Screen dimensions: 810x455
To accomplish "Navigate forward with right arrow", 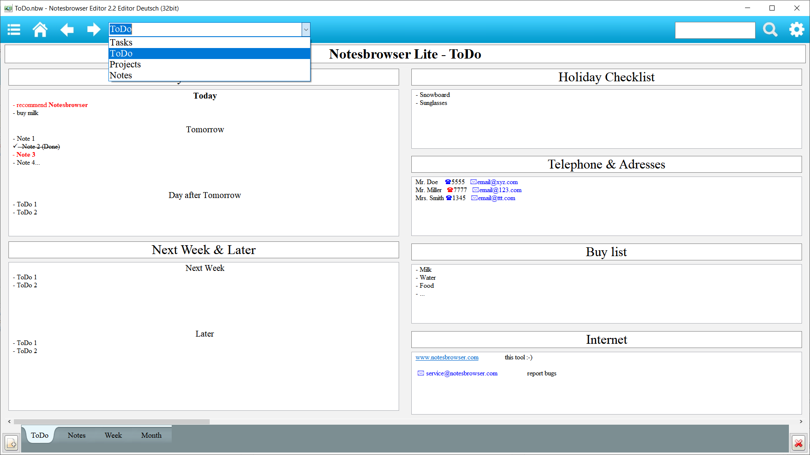I will (94, 29).
